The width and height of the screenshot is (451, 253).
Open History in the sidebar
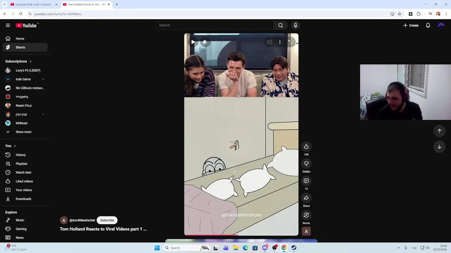tap(25, 155)
